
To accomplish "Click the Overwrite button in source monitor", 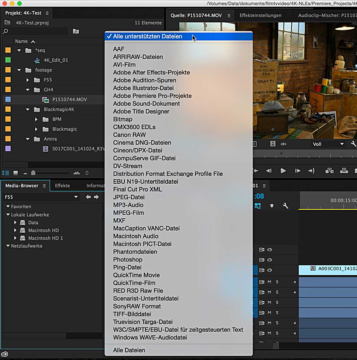I will pyautogui.click(x=344, y=170).
